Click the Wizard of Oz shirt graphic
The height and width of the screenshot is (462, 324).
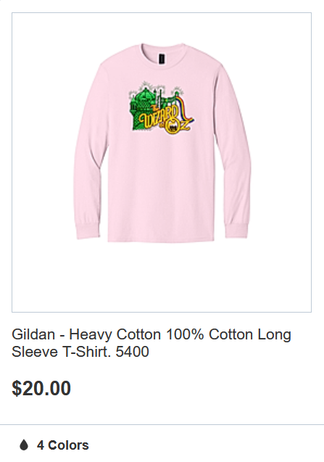pyautogui.click(x=162, y=109)
